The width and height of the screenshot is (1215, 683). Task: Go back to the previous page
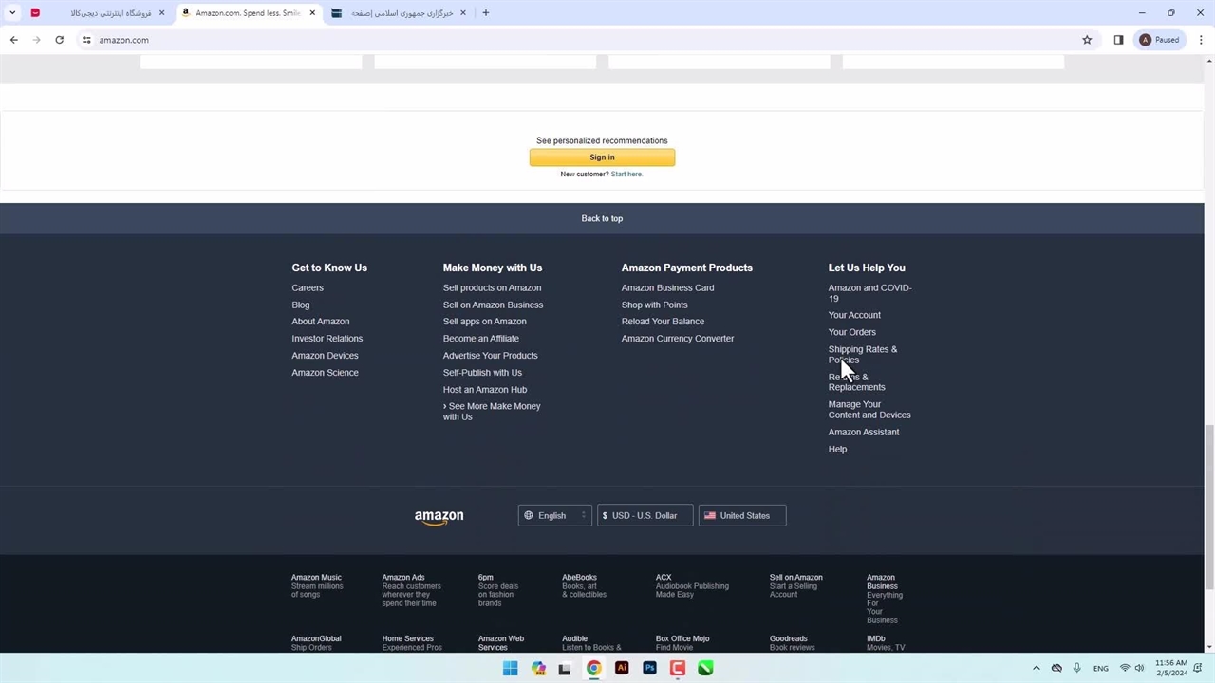[13, 40]
